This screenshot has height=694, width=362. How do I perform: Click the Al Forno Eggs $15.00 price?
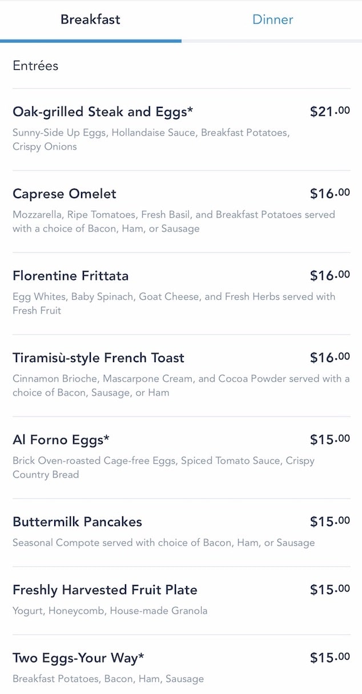click(330, 440)
